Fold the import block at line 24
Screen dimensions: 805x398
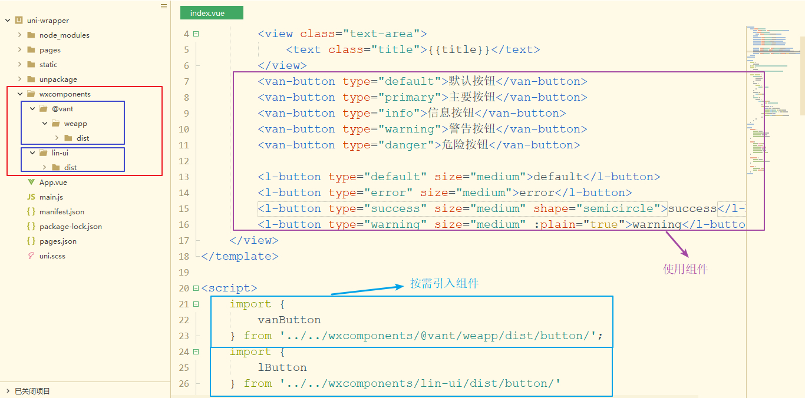[196, 351]
